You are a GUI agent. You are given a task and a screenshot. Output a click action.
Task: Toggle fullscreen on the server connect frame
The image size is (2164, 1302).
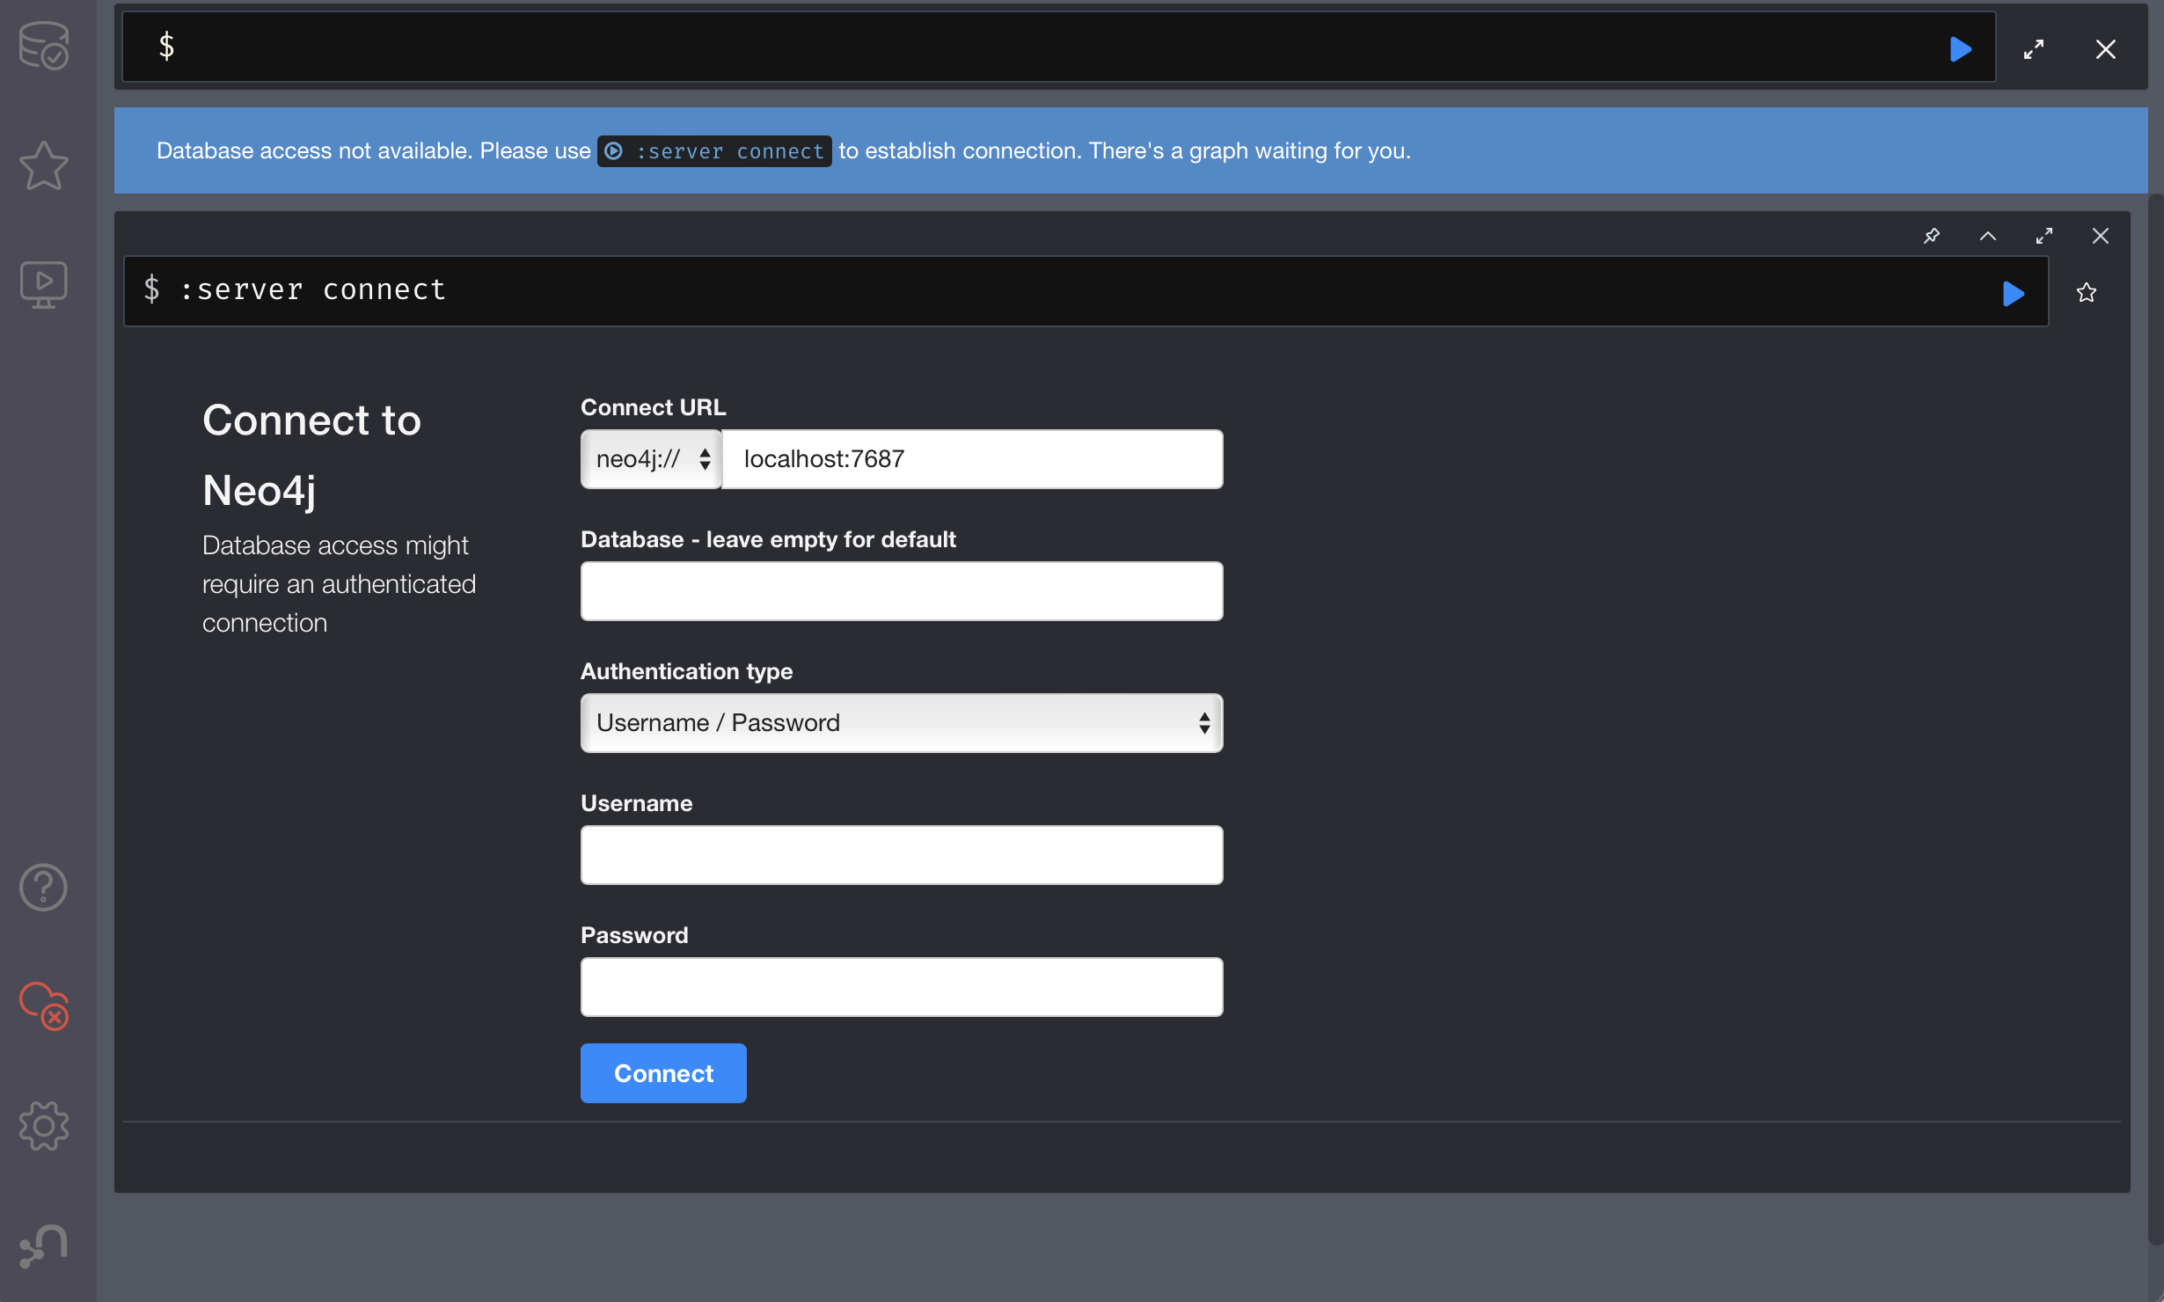[x=2044, y=236]
